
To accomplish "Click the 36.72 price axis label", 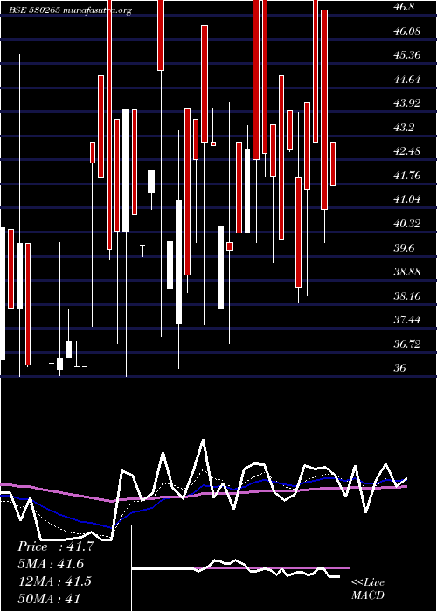I will click(407, 344).
